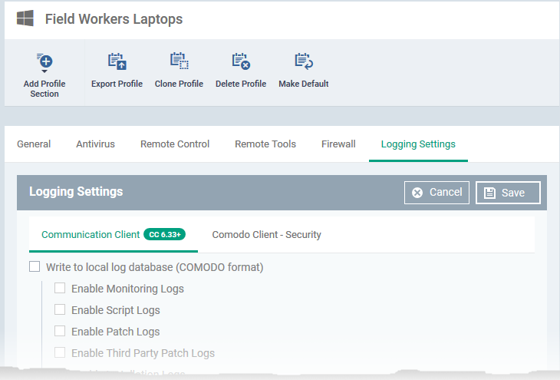Click the Delete Profile icon
Screen dimensions: 560x380
tap(240, 61)
